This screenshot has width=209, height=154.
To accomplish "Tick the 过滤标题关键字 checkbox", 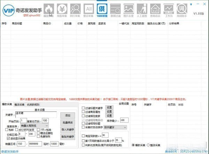I will coord(83,108).
